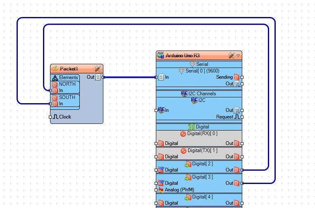Click the Arduino Uno R3 AVR board icon

tap(160, 55)
